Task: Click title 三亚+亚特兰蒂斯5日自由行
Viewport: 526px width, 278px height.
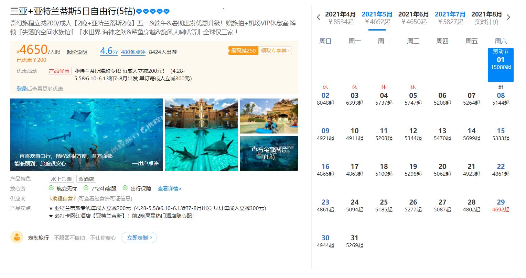Action: (x=73, y=11)
